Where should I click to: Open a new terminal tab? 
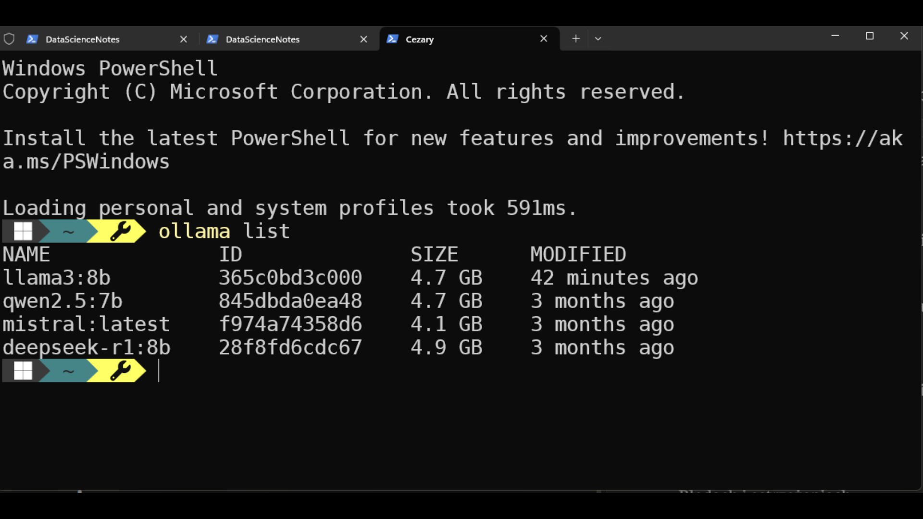[x=576, y=38]
